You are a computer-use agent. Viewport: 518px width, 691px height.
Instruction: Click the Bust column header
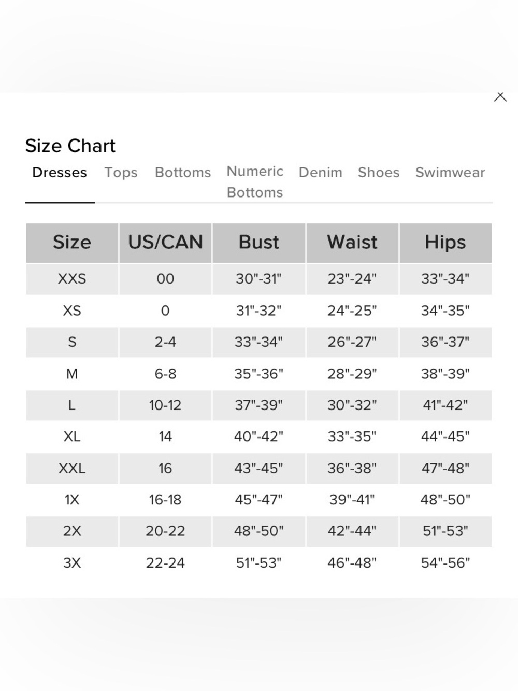pos(259,243)
